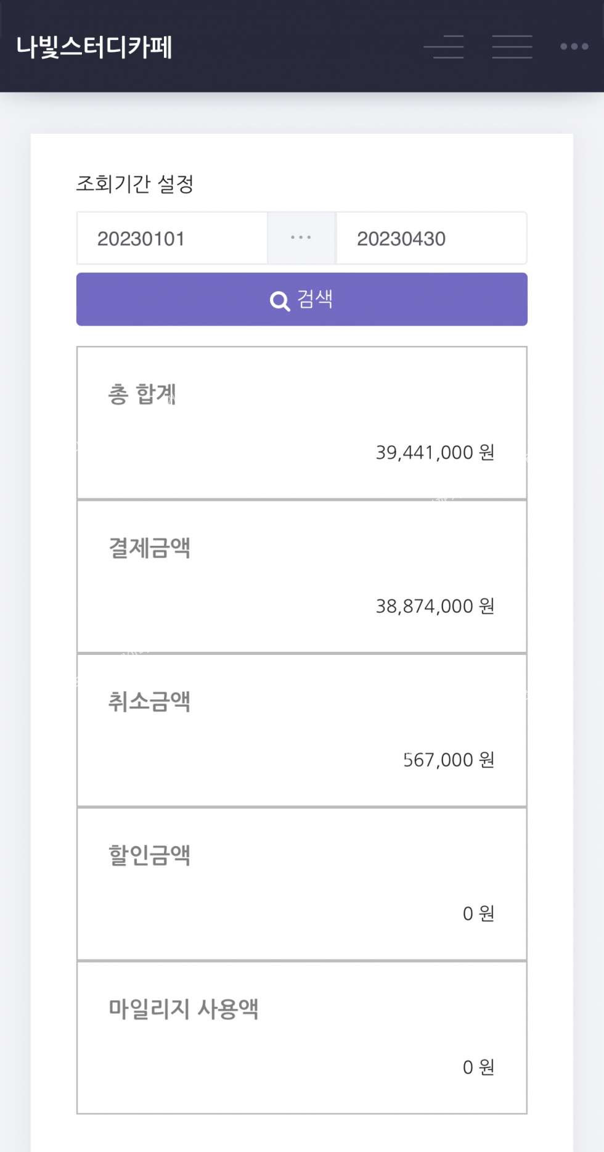Select the 취소금액 card label
Viewport: 604px width, 1152px height.
(x=149, y=701)
